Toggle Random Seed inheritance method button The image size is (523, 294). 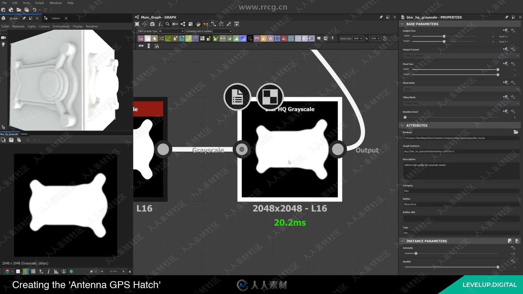(x=506, y=112)
